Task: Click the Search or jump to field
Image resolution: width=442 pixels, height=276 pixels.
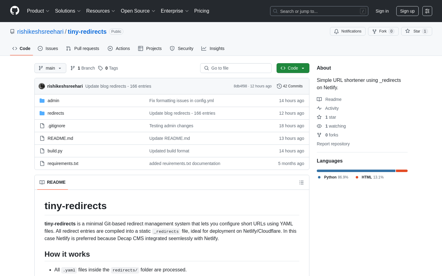Action: [319, 11]
